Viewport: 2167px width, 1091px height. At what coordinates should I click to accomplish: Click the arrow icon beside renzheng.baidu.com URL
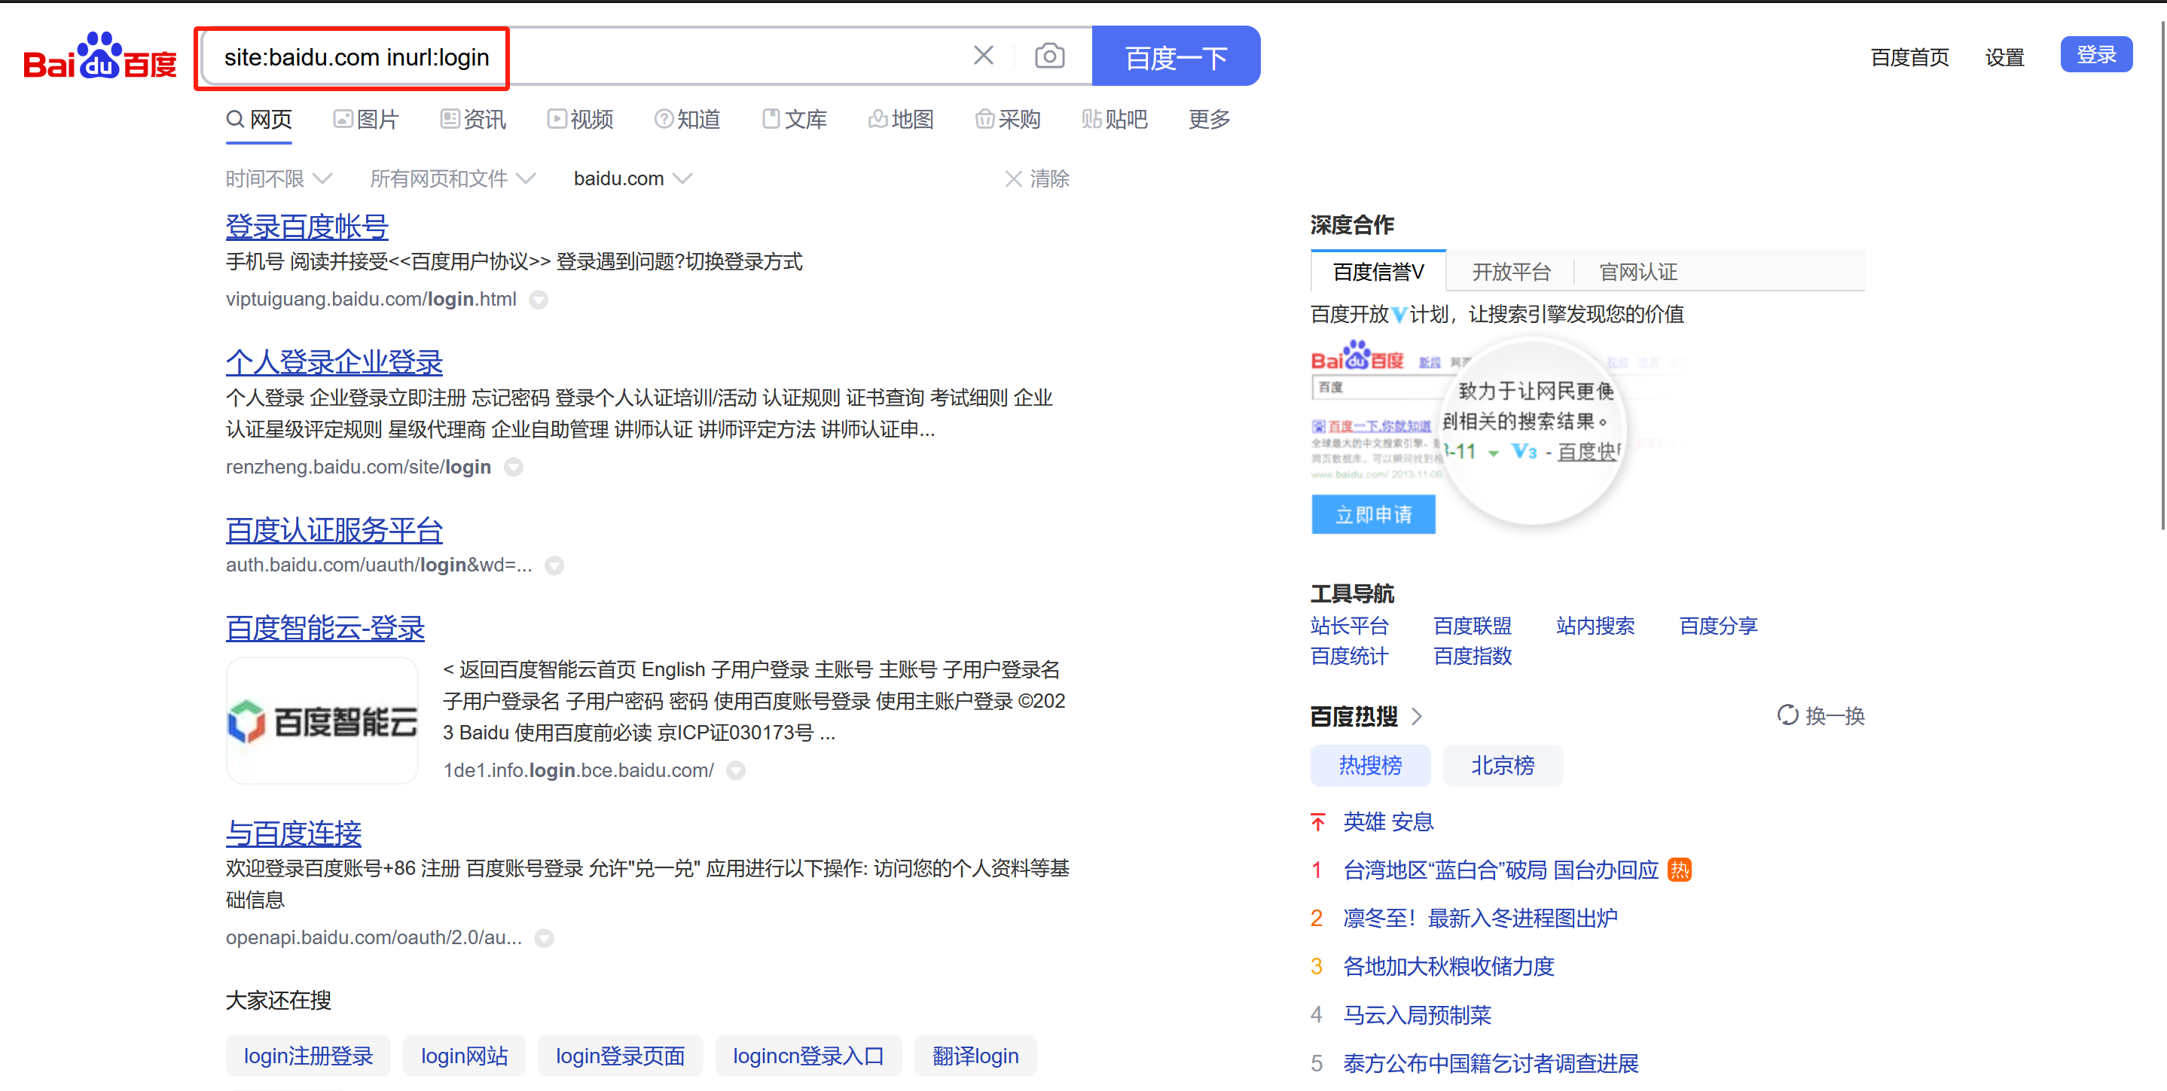pos(513,468)
